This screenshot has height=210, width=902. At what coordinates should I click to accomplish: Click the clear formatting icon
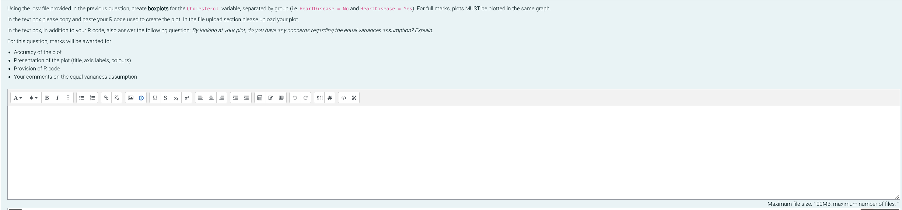point(68,98)
